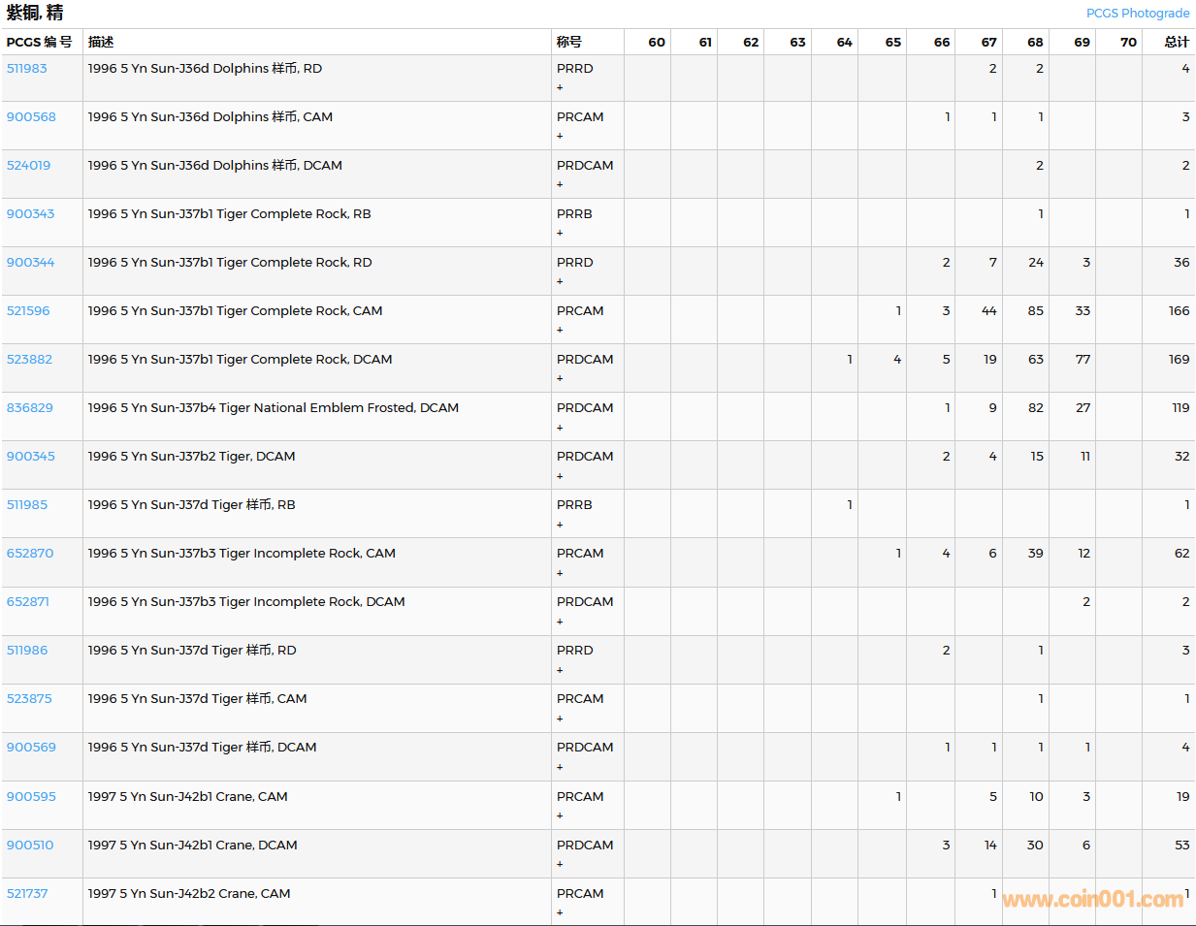1196x926 pixels.
Task: Click PCGS number 900568
Action: [x=31, y=117]
